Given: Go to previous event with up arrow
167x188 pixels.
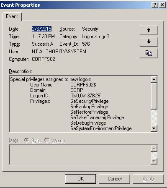Looking at the screenshot, I should tap(149, 30).
